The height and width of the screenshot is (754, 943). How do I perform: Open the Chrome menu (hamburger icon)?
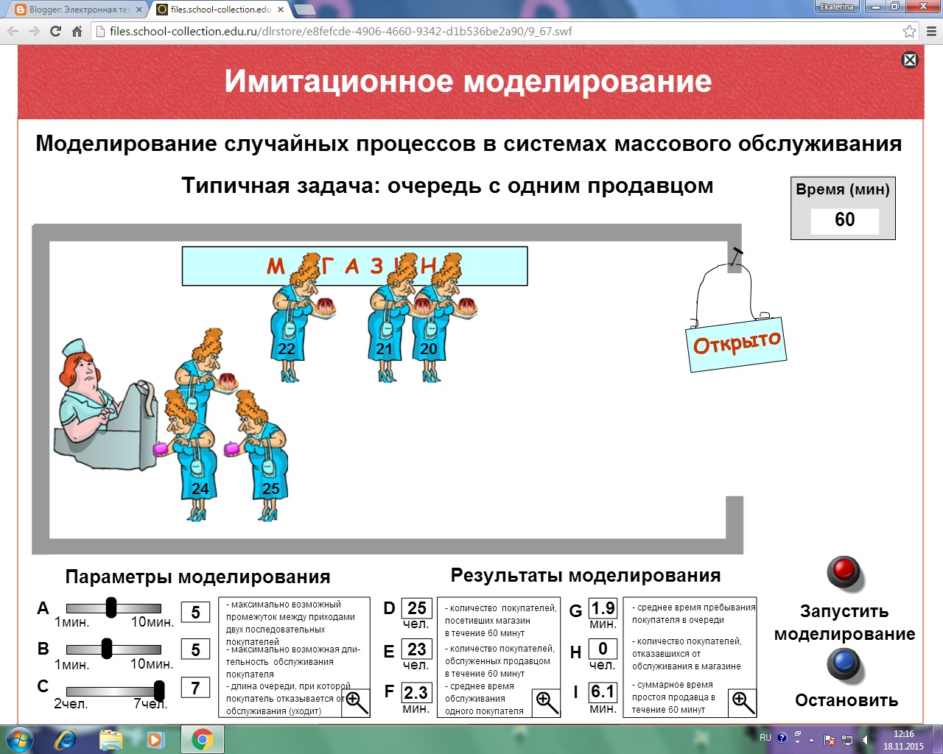point(930,31)
